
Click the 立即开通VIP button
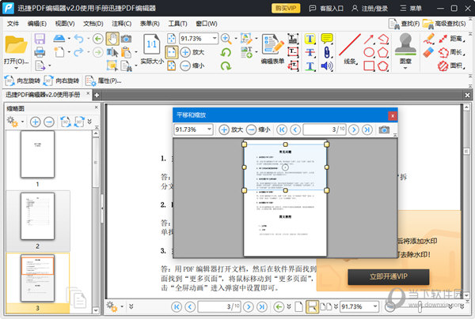pyautogui.click(x=389, y=276)
